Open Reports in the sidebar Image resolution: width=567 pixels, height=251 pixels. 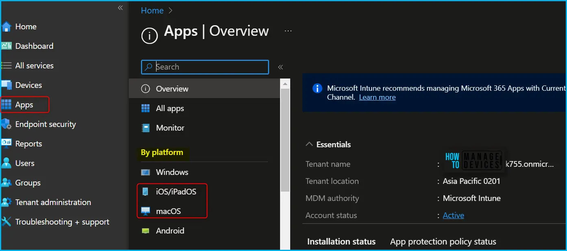28,144
